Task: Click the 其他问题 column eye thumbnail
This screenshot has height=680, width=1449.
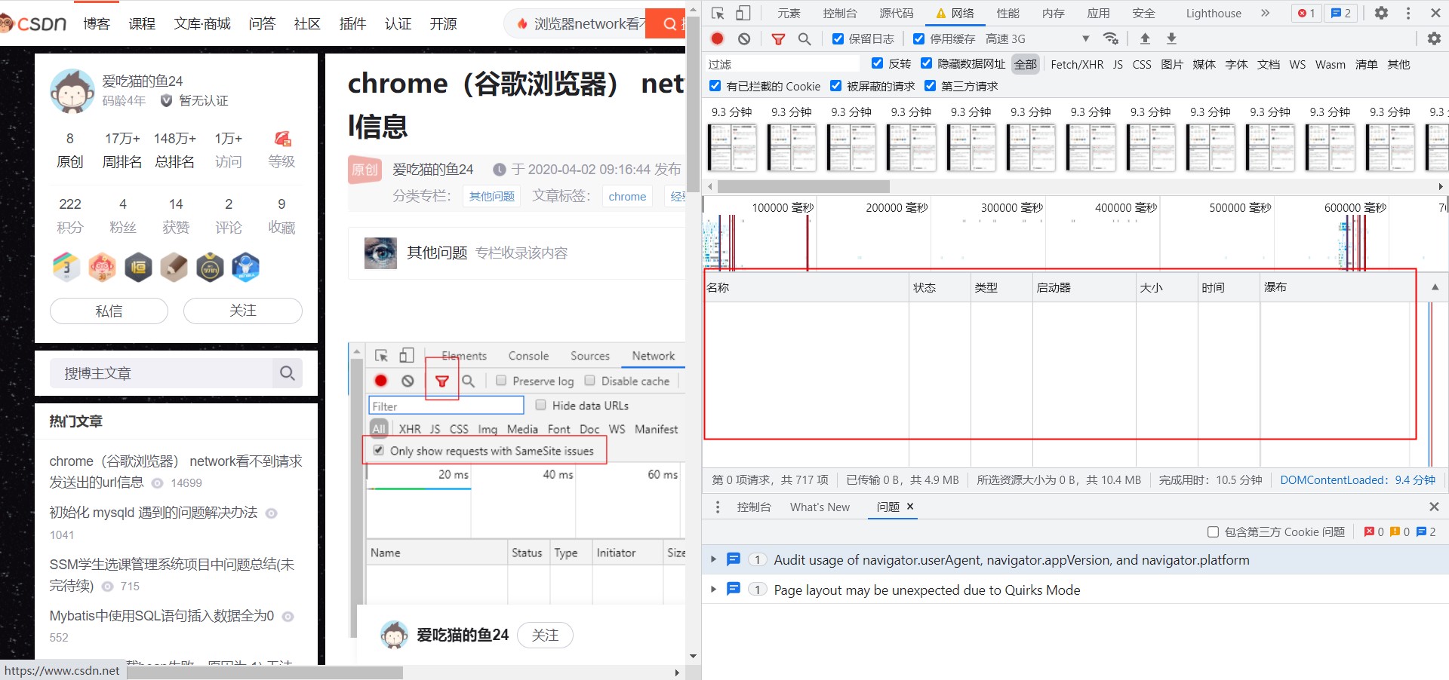Action: click(x=380, y=253)
